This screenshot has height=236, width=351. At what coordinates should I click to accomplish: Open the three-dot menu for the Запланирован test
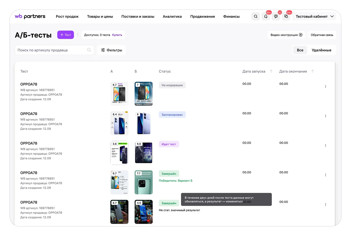point(325,116)
